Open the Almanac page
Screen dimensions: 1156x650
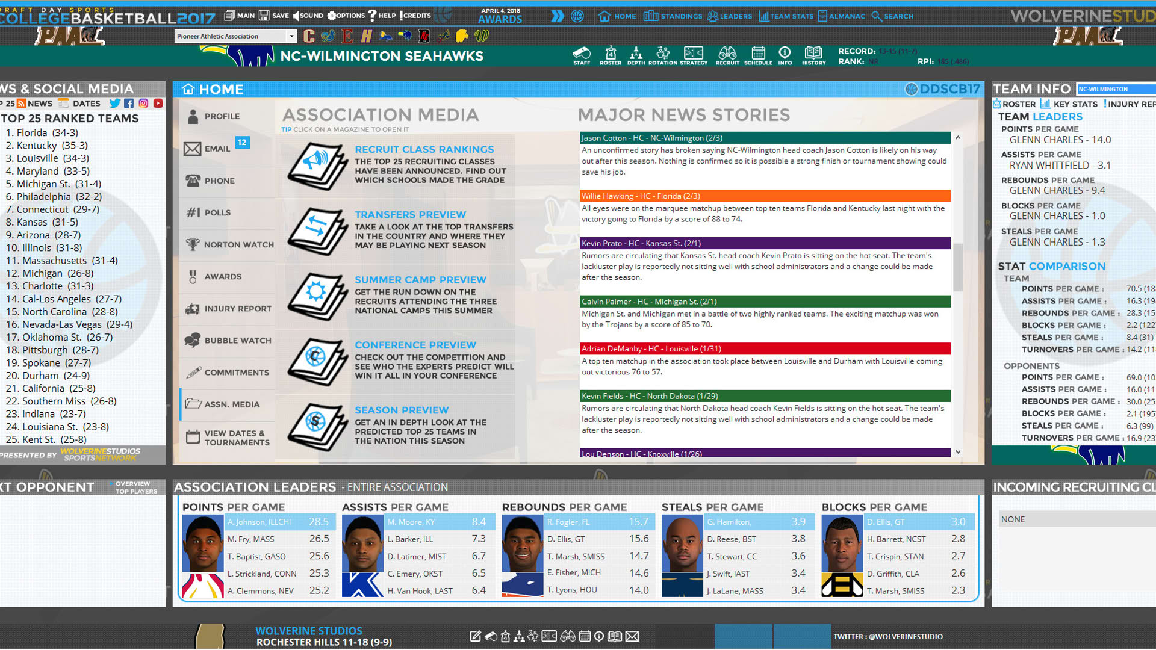click(841, 16)
